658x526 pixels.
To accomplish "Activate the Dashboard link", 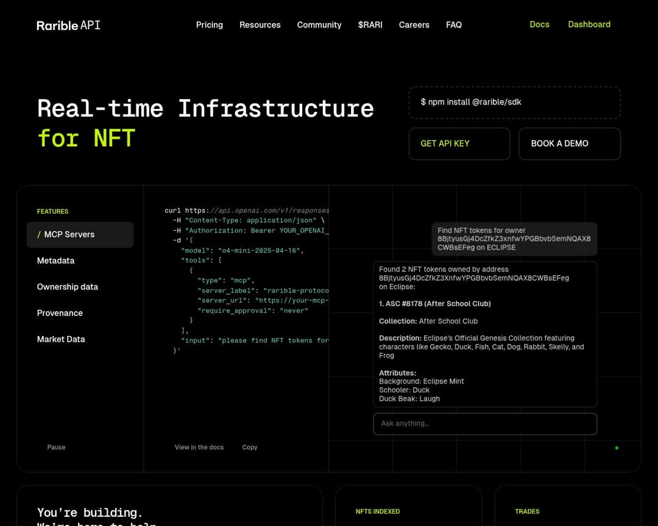I will coord(589,24).
